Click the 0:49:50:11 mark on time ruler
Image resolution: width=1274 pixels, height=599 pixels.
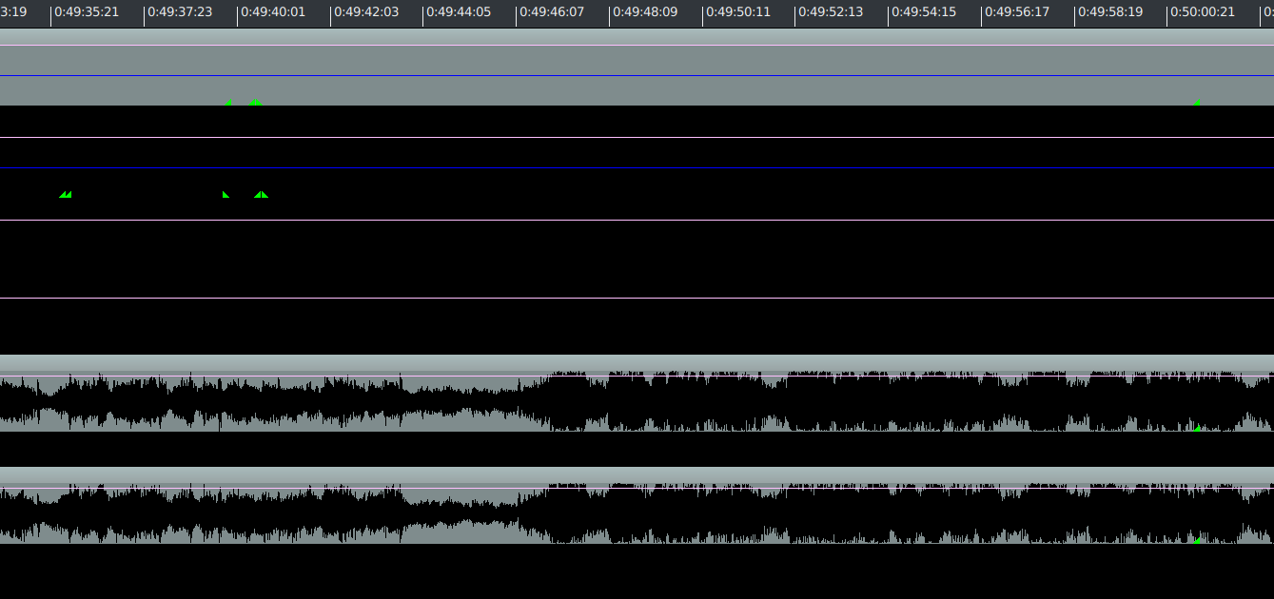tap(738, 12)
